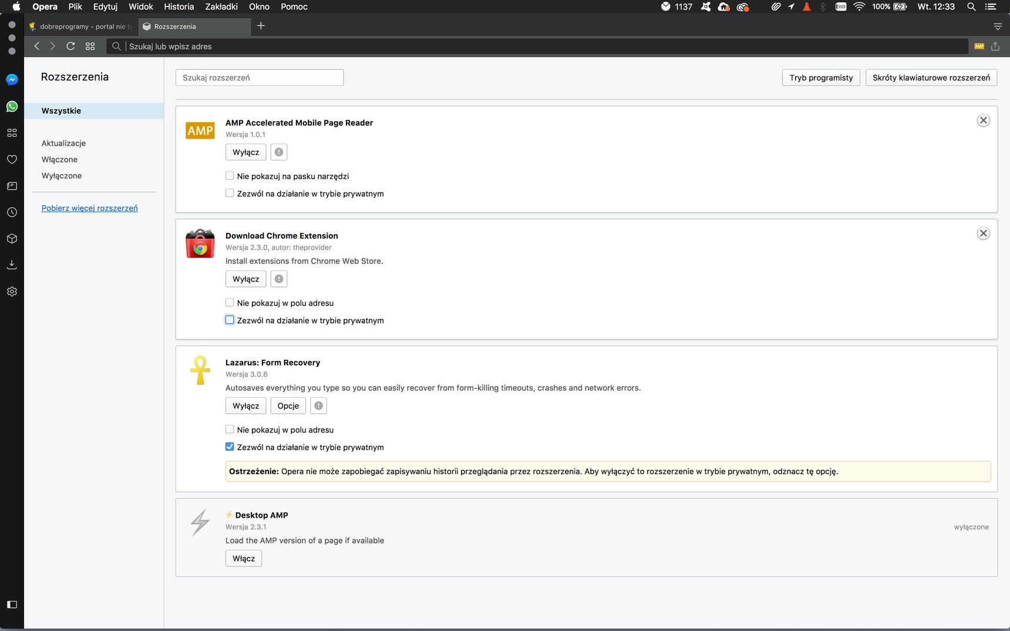The width and height of the screenshot is (1010, 631).
Task: Open WhatsApp in the Opera sidebar
Action: pyautogui.click(x=12, y=106)
